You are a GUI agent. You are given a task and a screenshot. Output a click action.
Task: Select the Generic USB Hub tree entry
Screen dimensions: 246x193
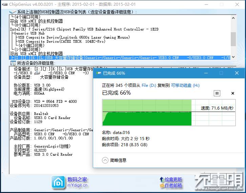coord(29,33)
